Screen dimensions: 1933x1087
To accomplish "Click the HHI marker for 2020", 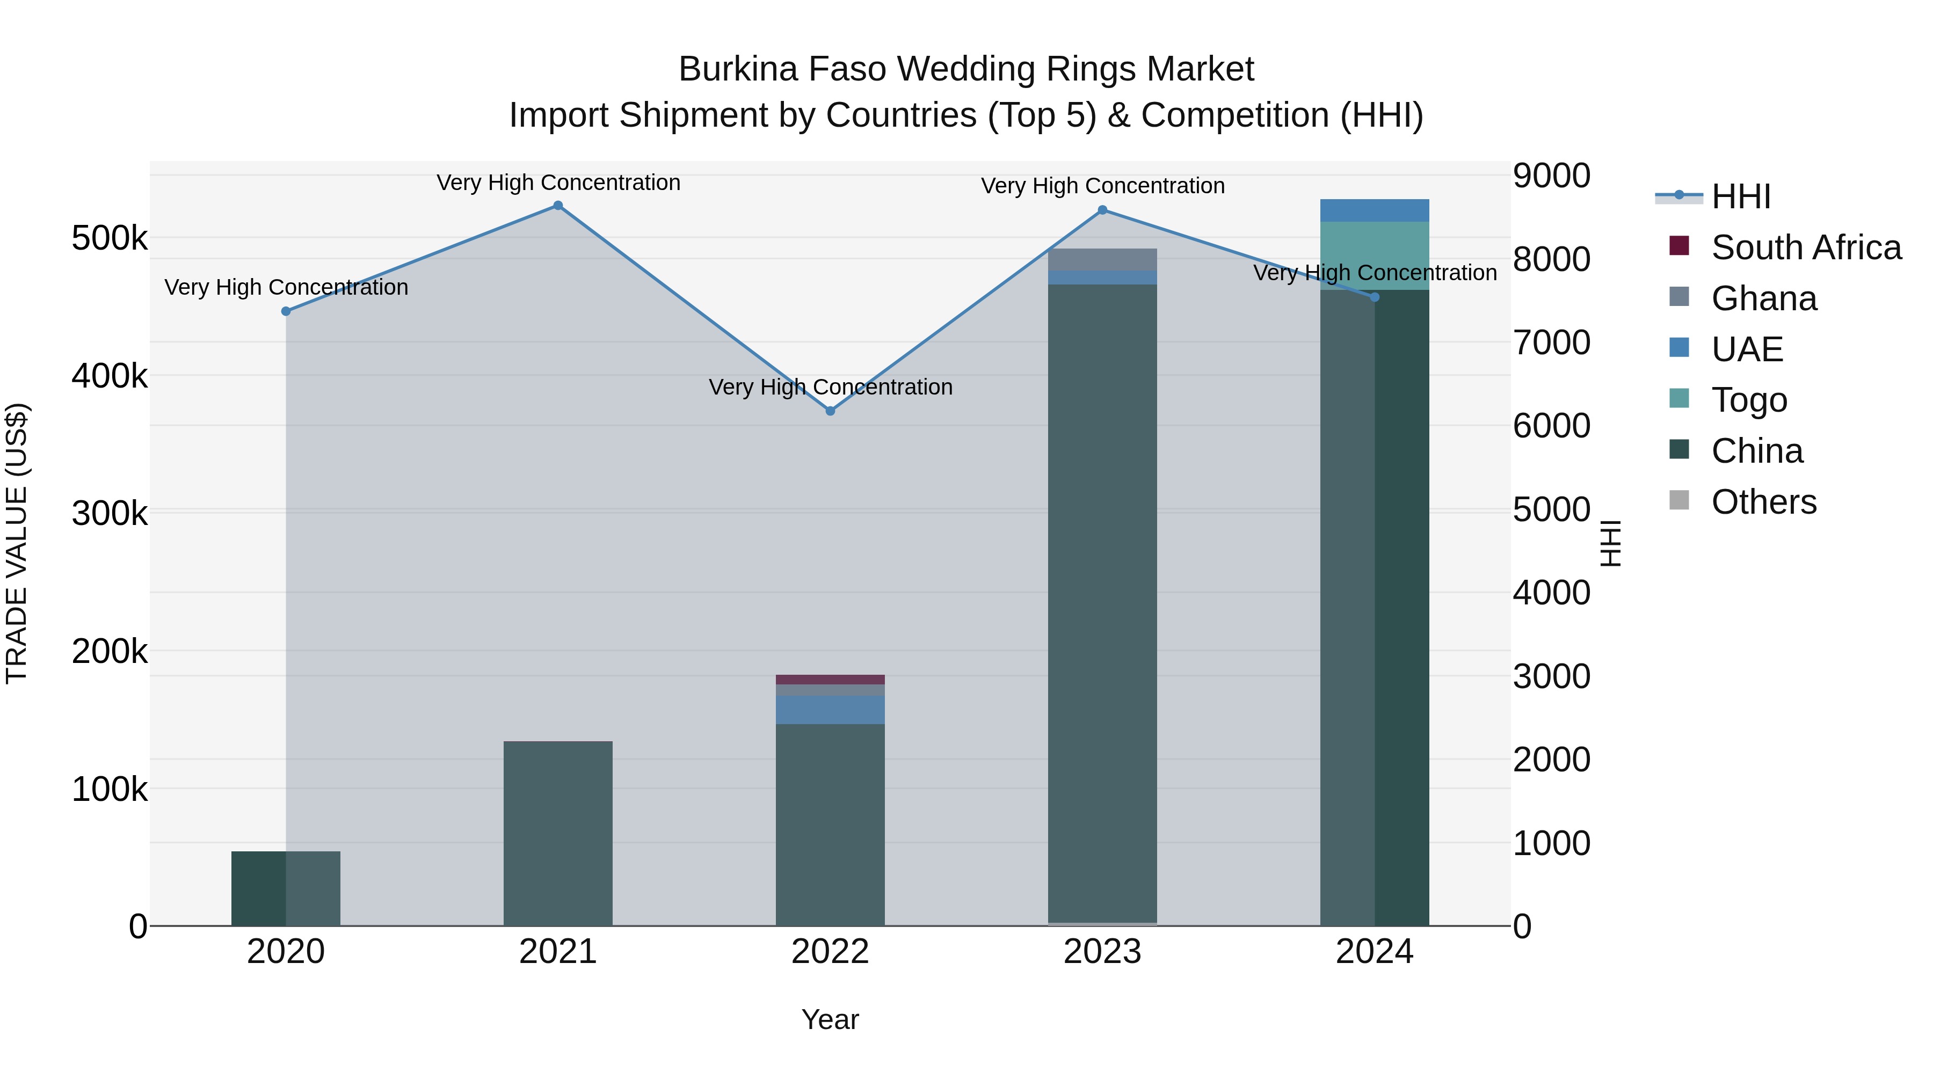I will [286, 311].
